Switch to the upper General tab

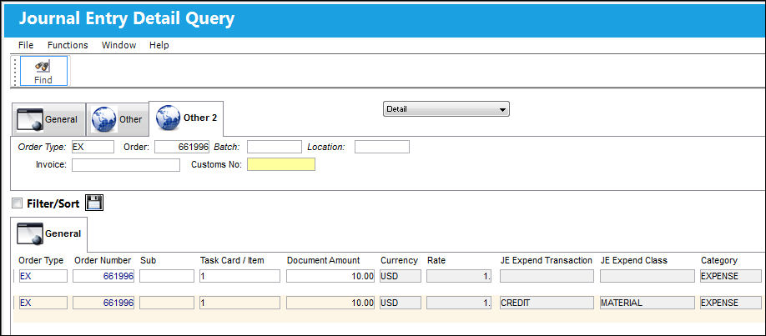coord(48,119)
